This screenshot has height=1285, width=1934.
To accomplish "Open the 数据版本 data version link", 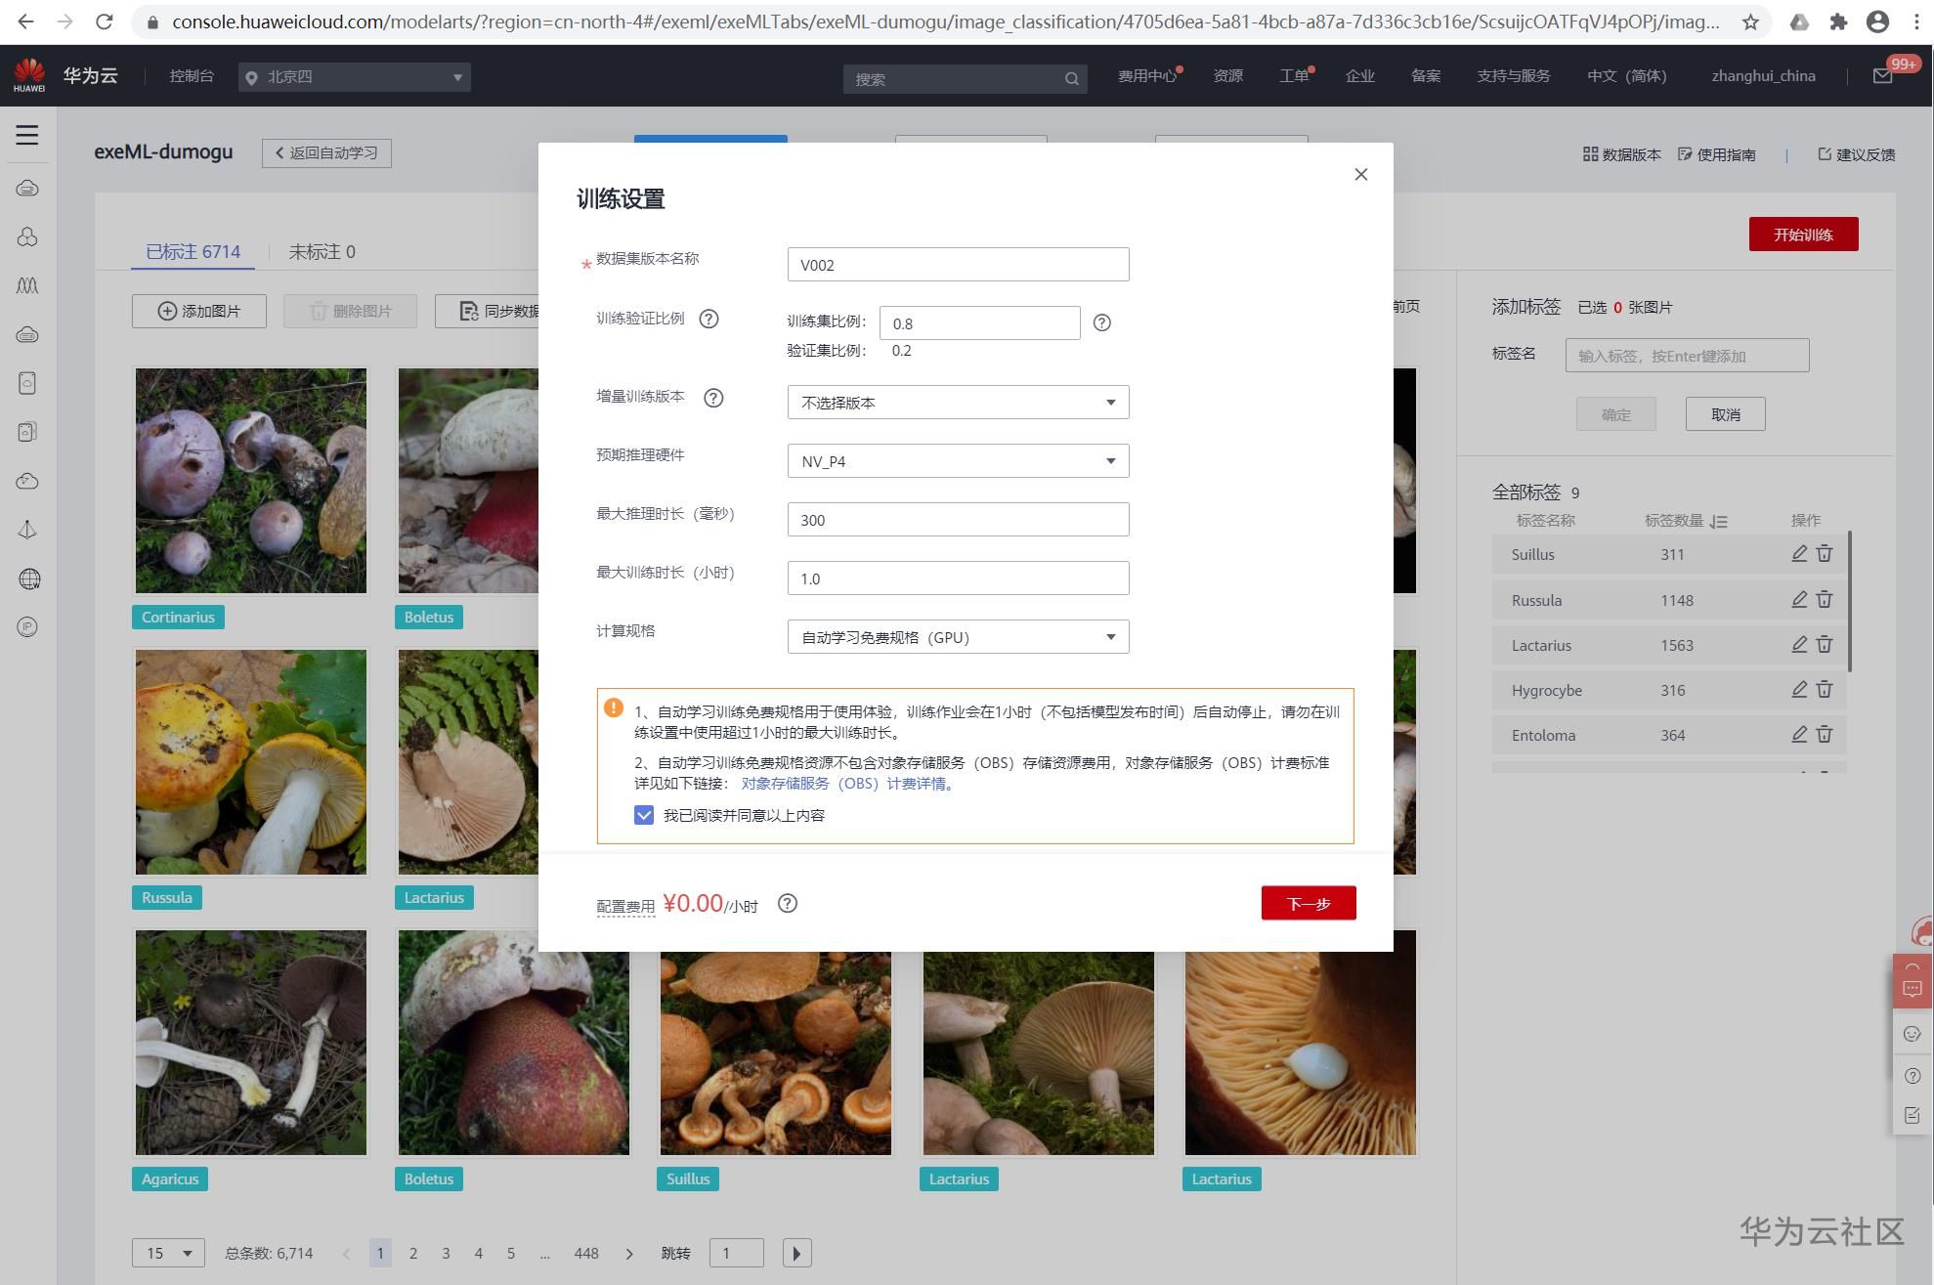I will pyautogui.click(x=1621, y=154).
